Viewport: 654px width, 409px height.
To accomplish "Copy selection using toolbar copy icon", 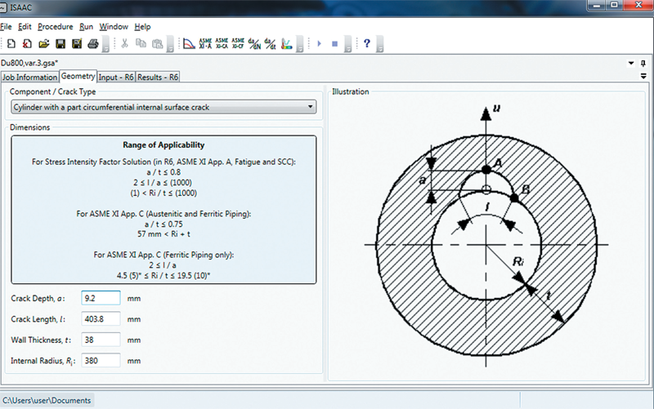I will click(141, 43).
